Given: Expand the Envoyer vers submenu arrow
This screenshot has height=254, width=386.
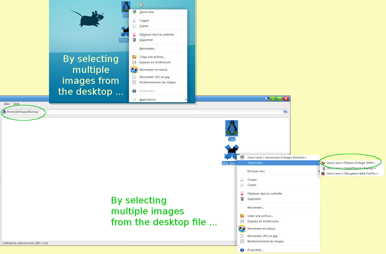Looking at the screenshot, I should (319, 171).
